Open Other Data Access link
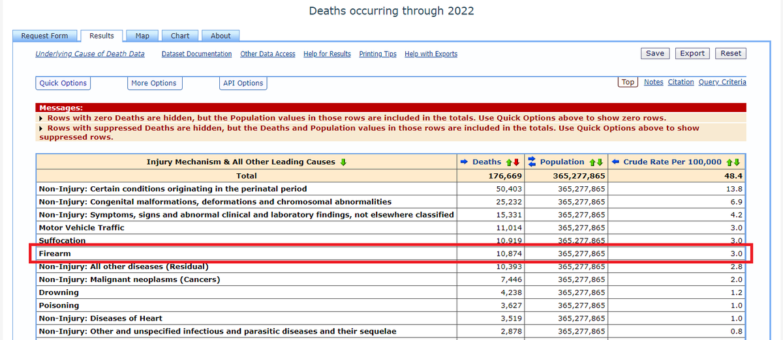The width and height of the screenshot is (783, 340). tap(268, 54)
